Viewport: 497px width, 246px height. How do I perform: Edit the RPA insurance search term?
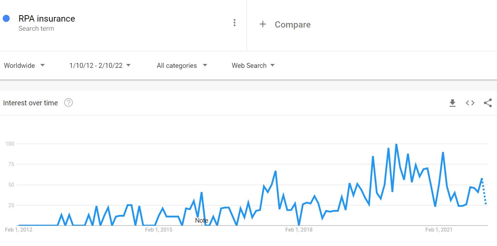(47, 19)
